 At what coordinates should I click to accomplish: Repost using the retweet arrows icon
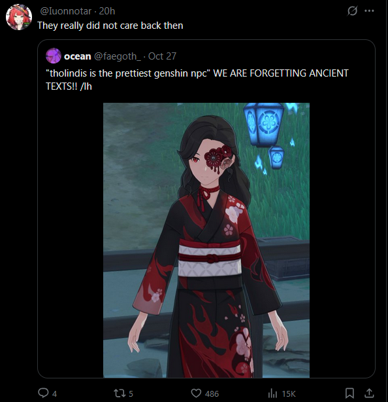119,393
